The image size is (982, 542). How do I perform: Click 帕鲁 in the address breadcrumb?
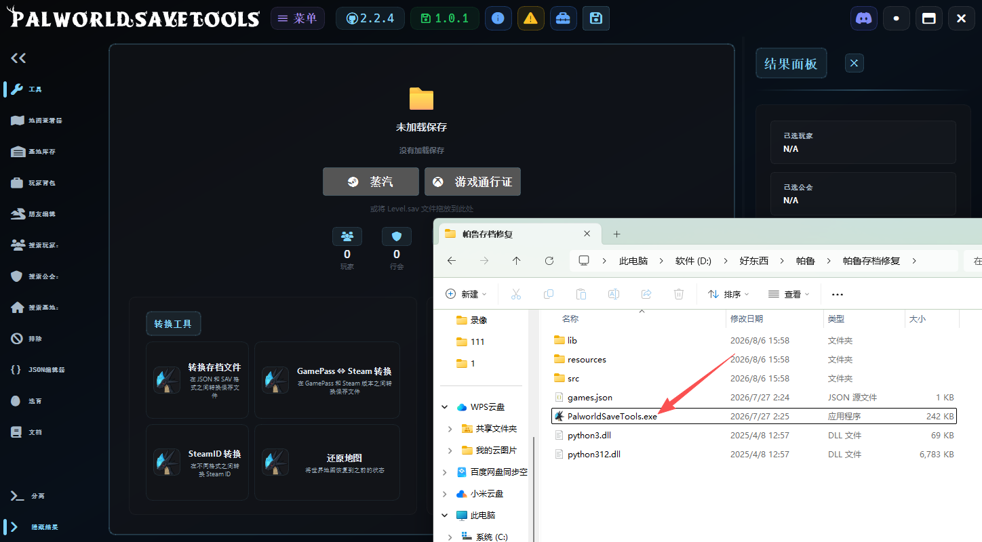pyautogui.click(x=805, y=261)
